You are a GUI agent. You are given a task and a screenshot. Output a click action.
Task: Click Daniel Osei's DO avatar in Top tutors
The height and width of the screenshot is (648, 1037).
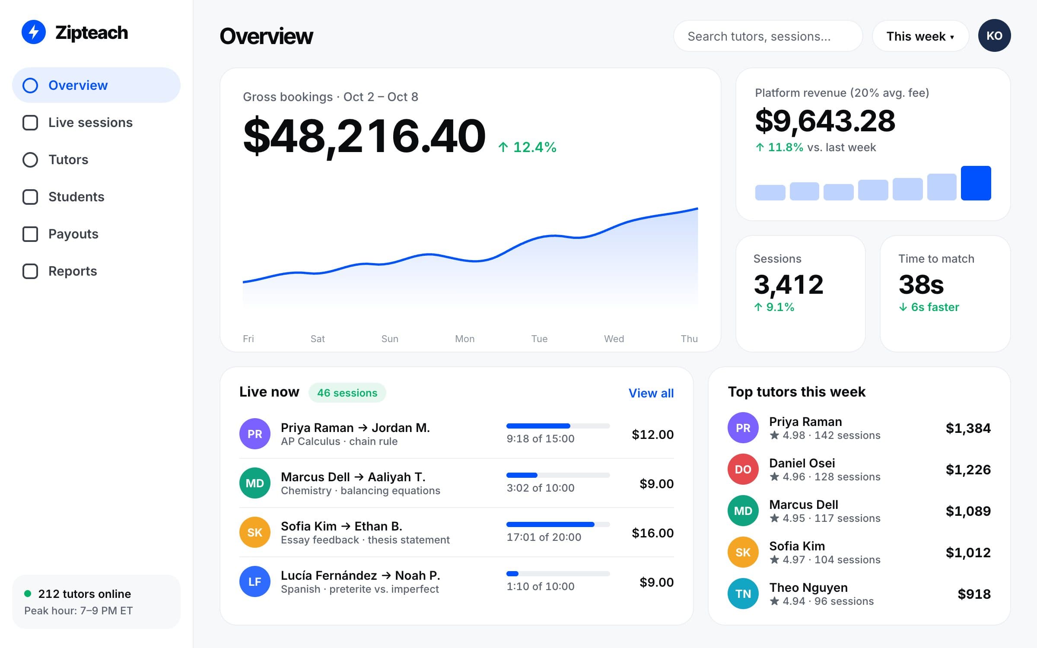click(743, 469)
